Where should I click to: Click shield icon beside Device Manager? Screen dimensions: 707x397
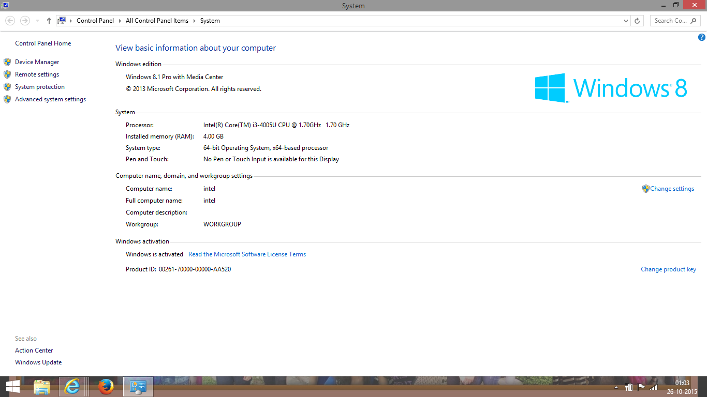[x=7, y=62]
